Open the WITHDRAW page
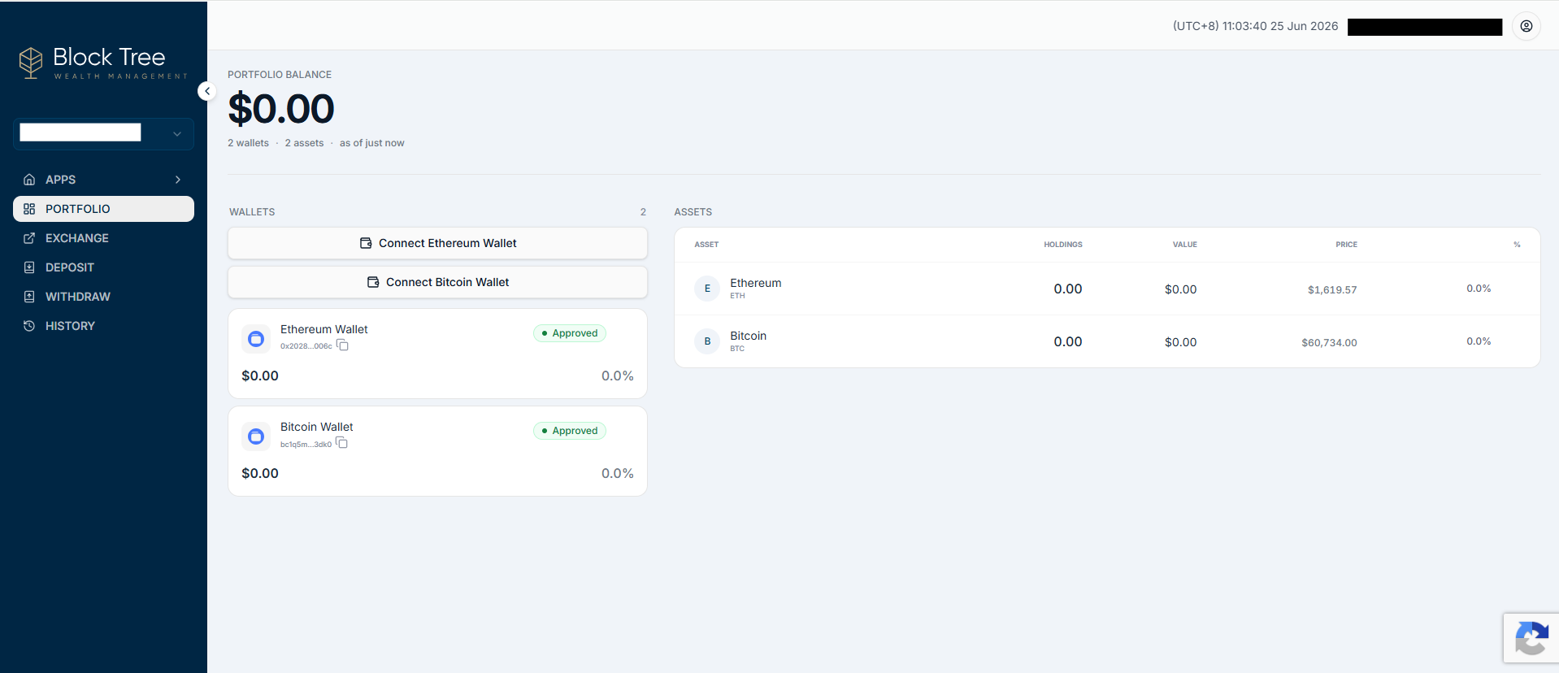 pos(103,297)
